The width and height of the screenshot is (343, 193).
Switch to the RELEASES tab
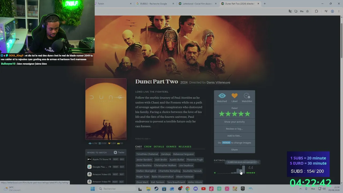point(185,147)
